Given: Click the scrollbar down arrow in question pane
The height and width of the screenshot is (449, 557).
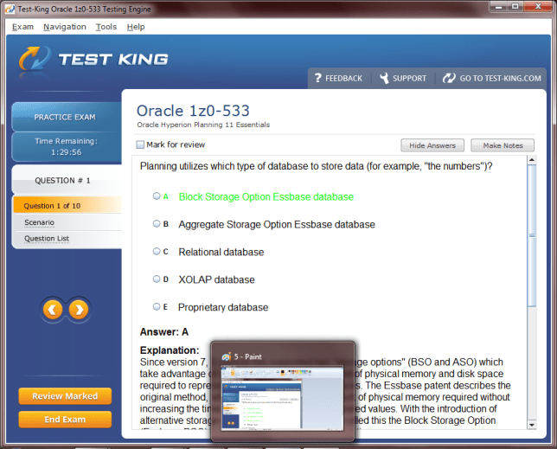Looking at the screenshot, I should click(x=531, y=425).
